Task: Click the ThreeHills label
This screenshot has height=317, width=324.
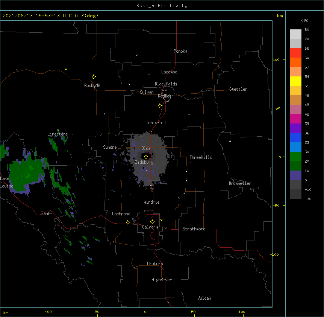Action: (x=201, y=157)
